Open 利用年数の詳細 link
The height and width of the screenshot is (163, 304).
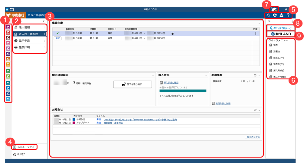pyautogui.click(x=223, y=104)
